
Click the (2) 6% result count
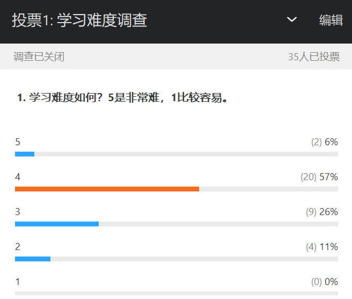pos(324,142)
